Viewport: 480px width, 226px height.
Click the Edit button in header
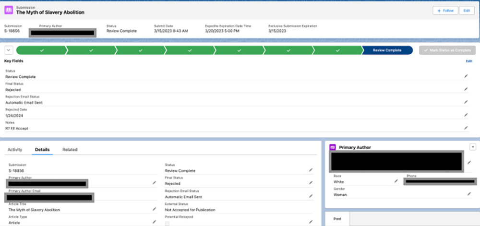pos(465,10)
